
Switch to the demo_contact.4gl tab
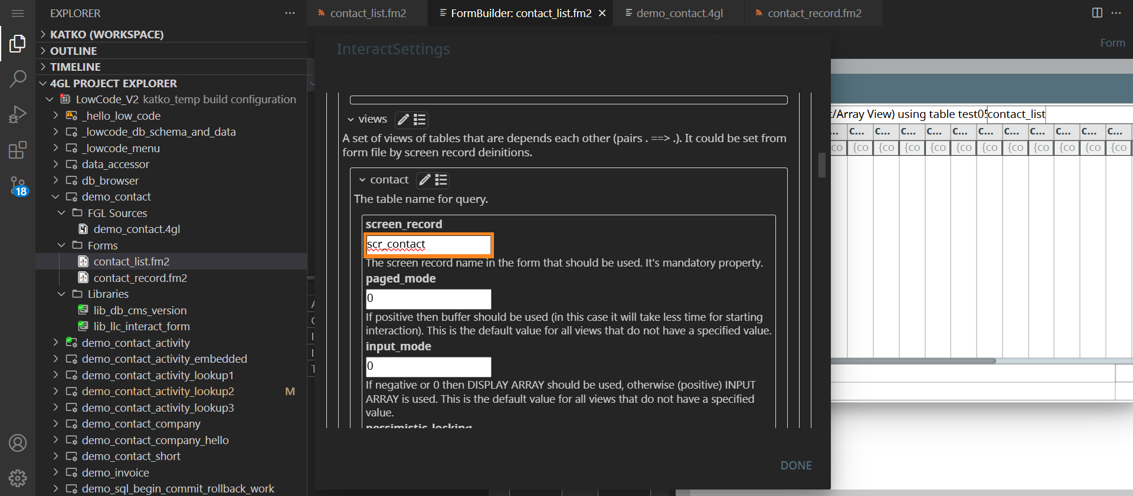pyautogui.click(x=679, y=13)
